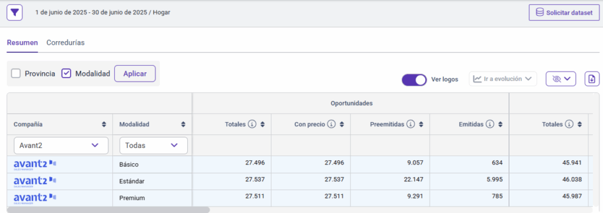Screen dimensions: 603x213
Task: Sort by Modalidad column arrows
Action: point(184,124)
